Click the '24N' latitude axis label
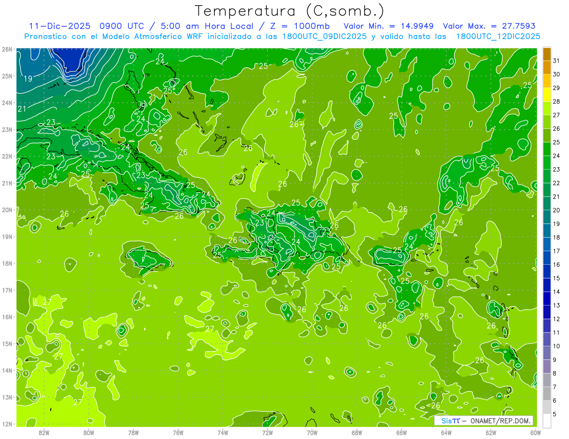This screenshot has width=569, height=439. tap(7, 103)
